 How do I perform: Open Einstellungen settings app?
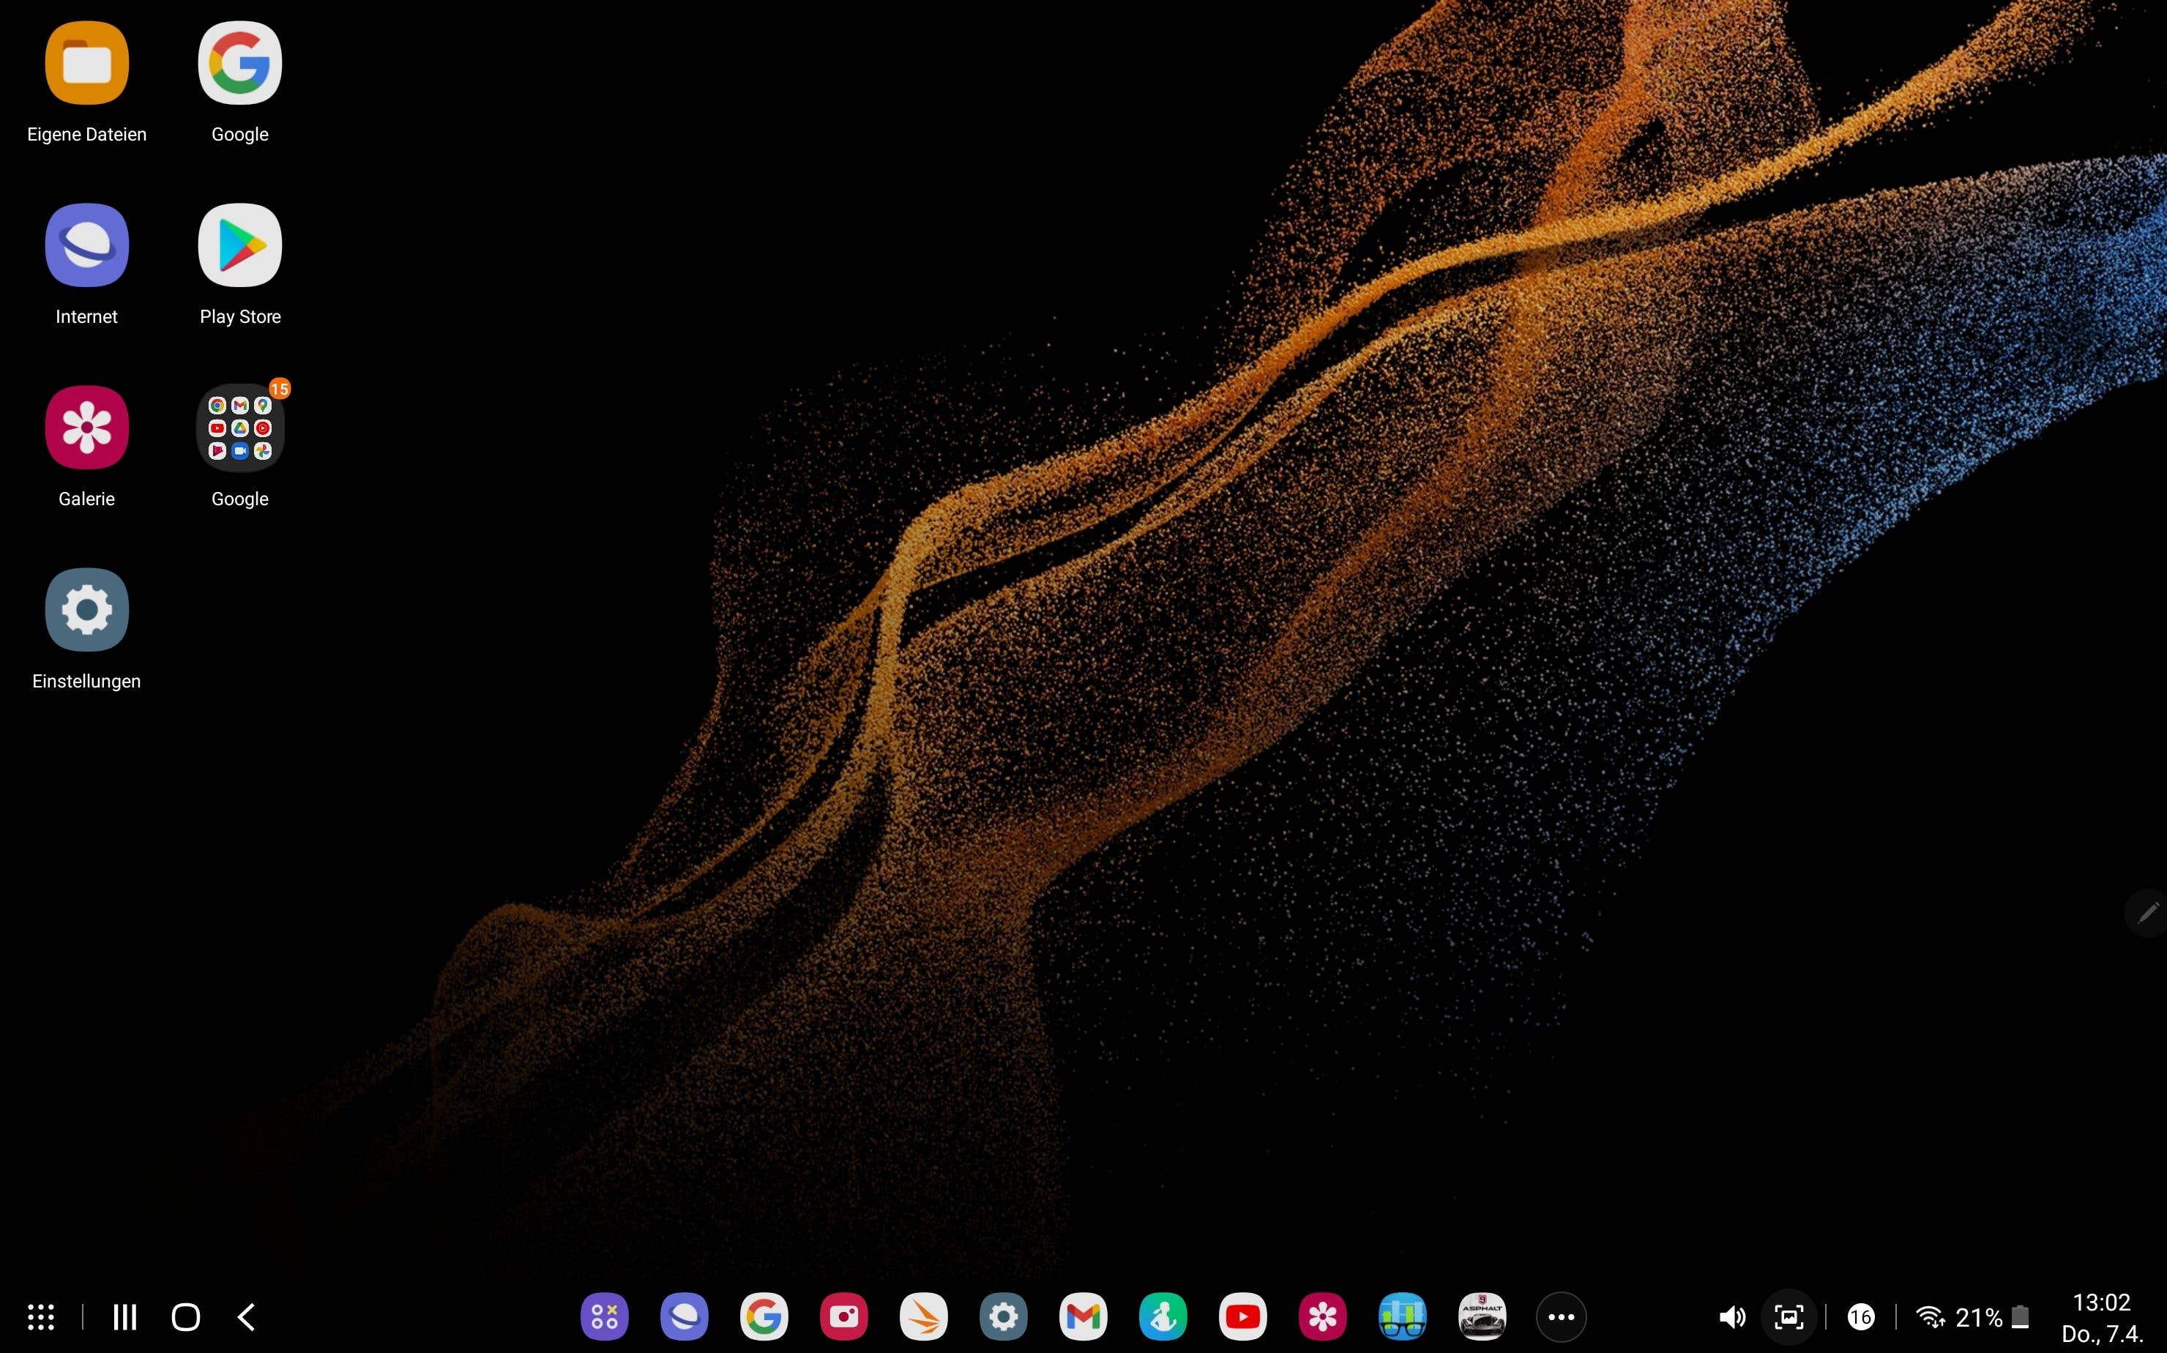(86, 609)
